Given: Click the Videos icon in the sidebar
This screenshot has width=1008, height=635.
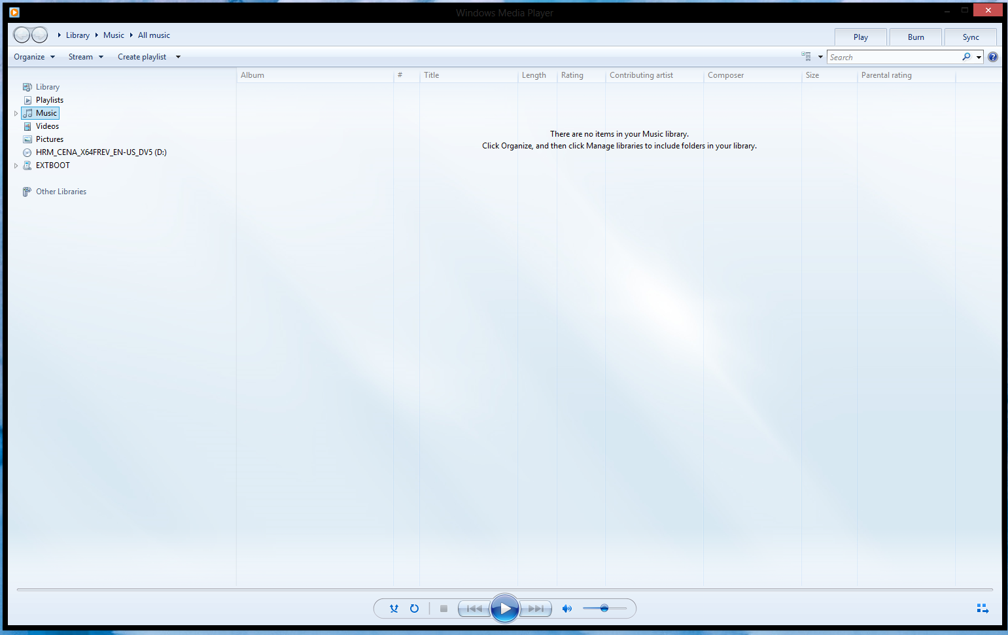Looking at the screenshot, I should pyautogui.click(x=27, y=126).
